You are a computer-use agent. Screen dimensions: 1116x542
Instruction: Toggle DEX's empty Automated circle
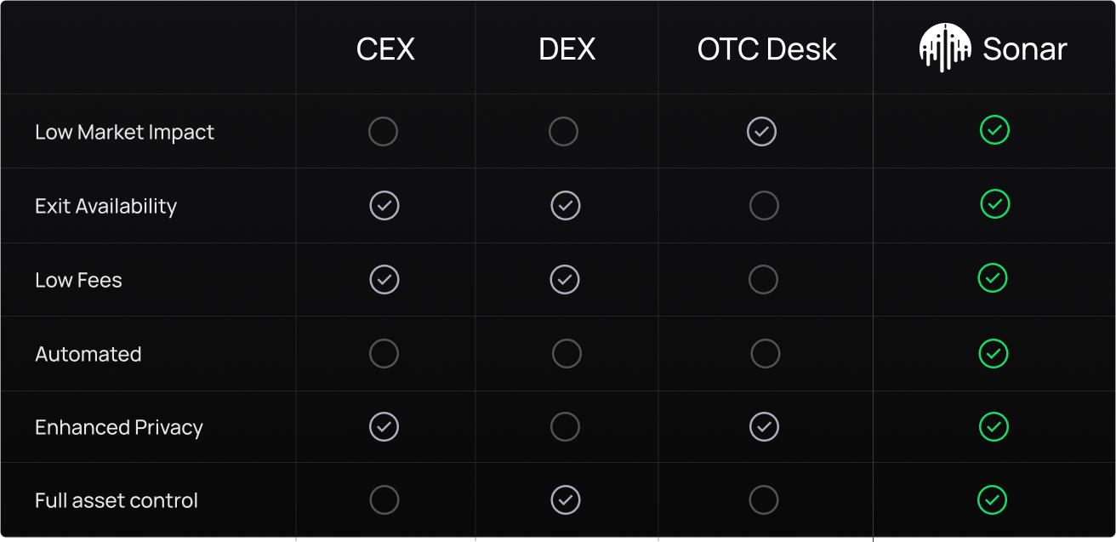[567, 353]
